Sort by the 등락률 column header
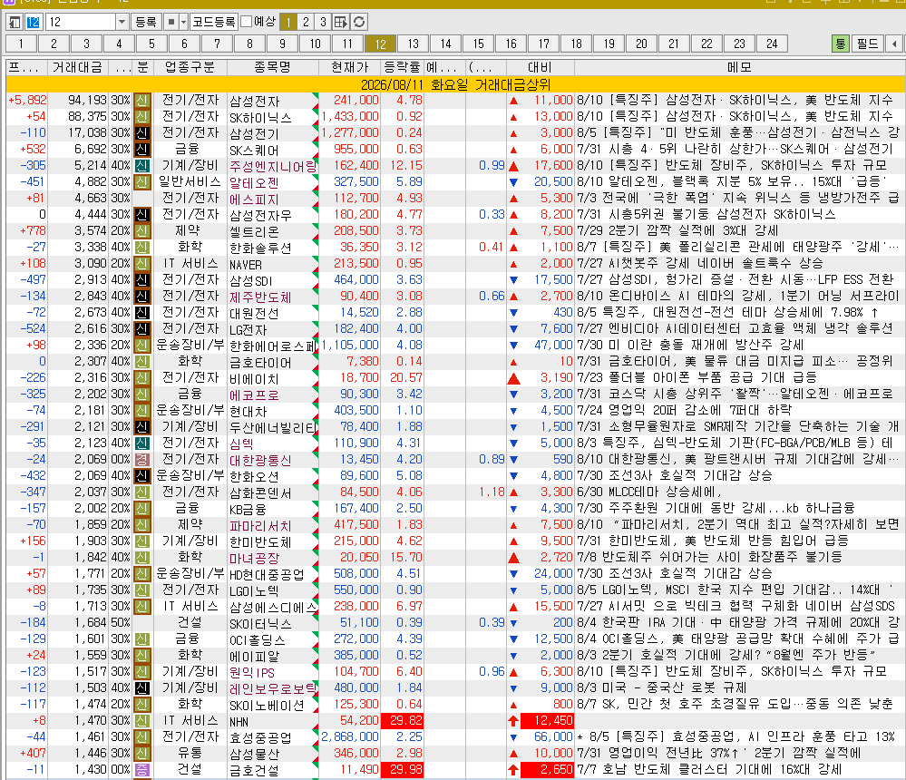This screenshot has width=906, height=780. pyautogui.click(x=402, y=68)
